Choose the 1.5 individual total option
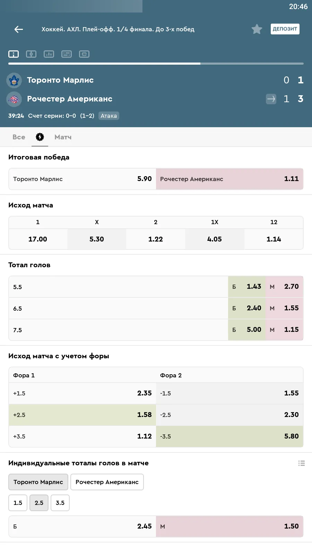Image resolution: width=312 pixels, height=556 pixels. [18, 503]
